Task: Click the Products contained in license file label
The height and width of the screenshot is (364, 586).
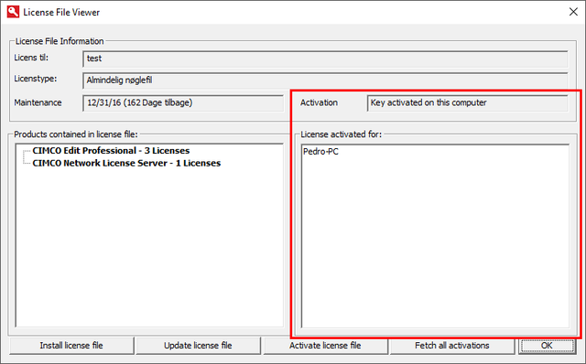Action: pos(76,134)
